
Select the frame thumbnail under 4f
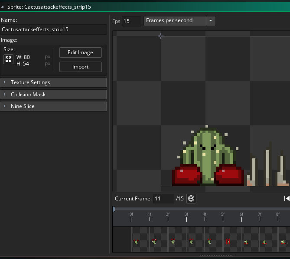[214, 239]
